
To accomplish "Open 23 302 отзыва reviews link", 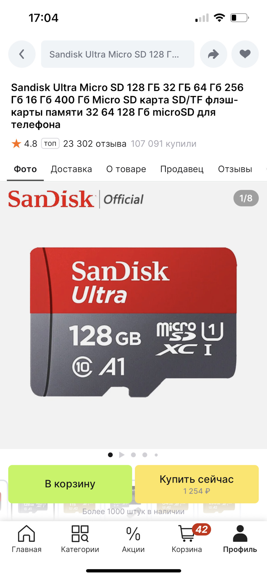I will 95,144.
